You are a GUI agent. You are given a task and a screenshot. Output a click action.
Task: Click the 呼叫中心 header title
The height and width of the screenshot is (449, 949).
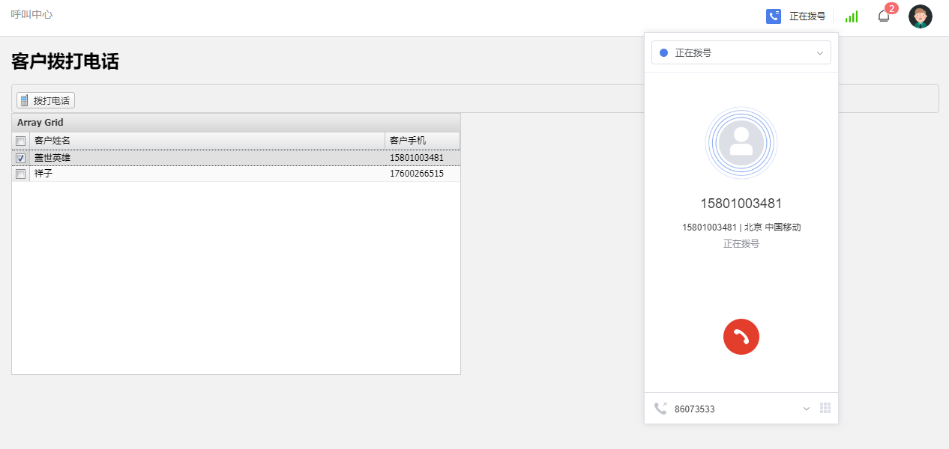[31, 14]
